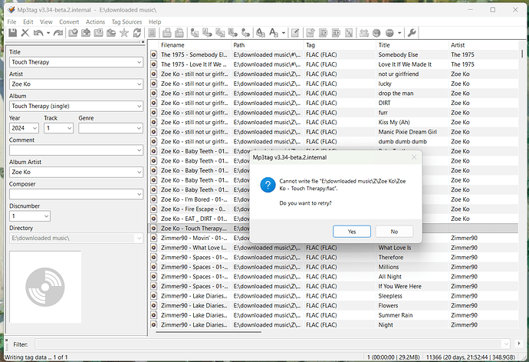Expand the Genre dropdown
This screenshot has height=362, width=529.
pyautogui.click(x=139, y=128)
